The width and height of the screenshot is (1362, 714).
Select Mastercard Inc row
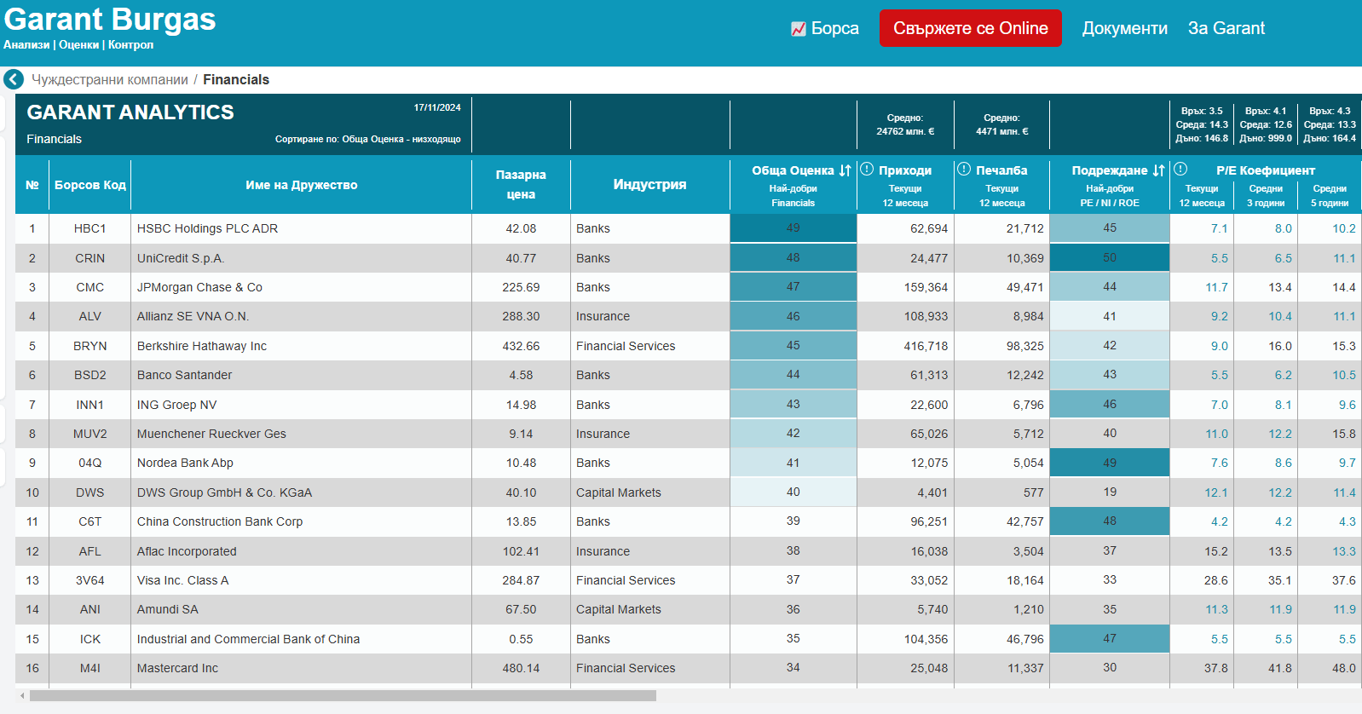tap(177, 668)
